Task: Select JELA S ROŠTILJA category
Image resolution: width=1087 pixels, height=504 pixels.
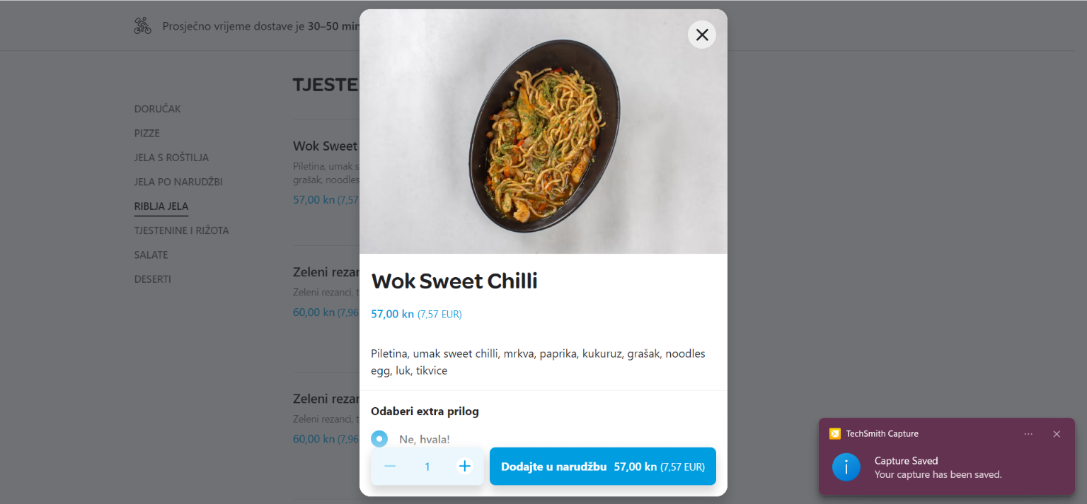Action: [171, 158]
